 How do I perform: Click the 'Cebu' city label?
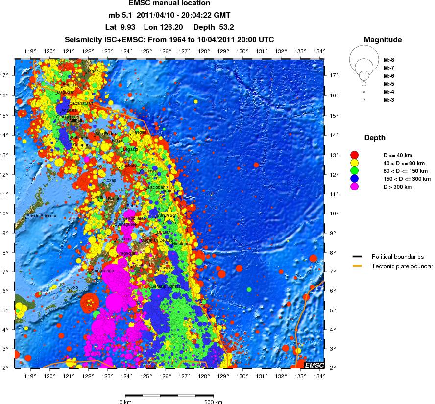tap(132, 206)
